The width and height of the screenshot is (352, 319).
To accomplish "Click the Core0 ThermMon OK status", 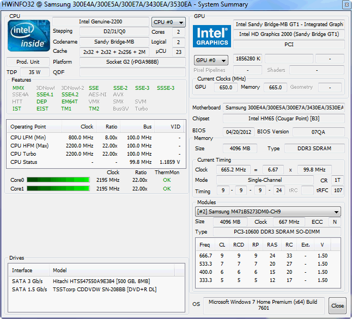I will click(x=167, y=180).
